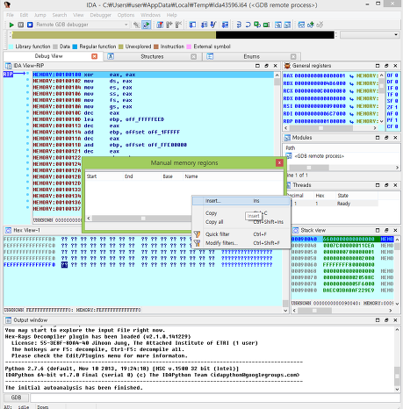Select the RCX register value
Screen dimensions: 403x409
point(320,91)
